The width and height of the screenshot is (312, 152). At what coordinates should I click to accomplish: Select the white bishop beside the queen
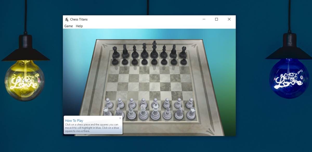click(131, 113)
